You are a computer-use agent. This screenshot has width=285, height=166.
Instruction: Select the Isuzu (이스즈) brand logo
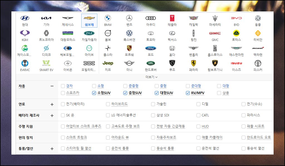pos(237,64)
